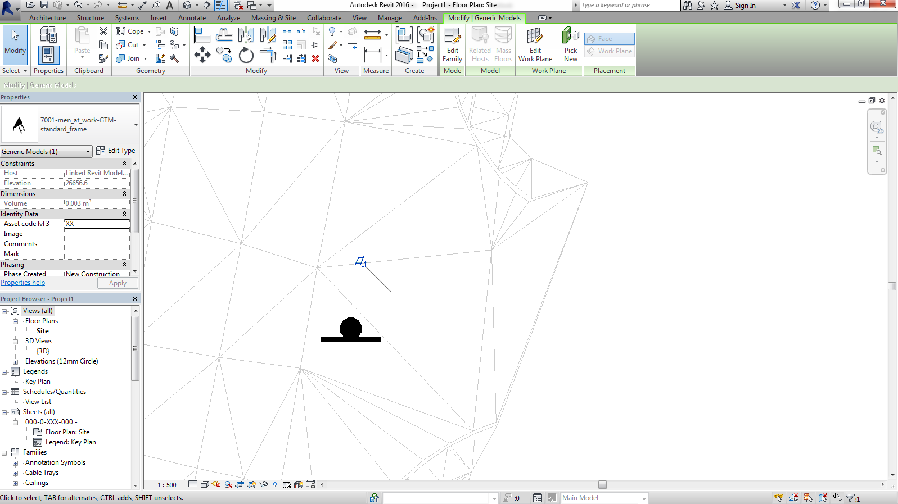Open the family type selector dropdown
Screen dimensions: 898x504
click(x=136, y=125)
